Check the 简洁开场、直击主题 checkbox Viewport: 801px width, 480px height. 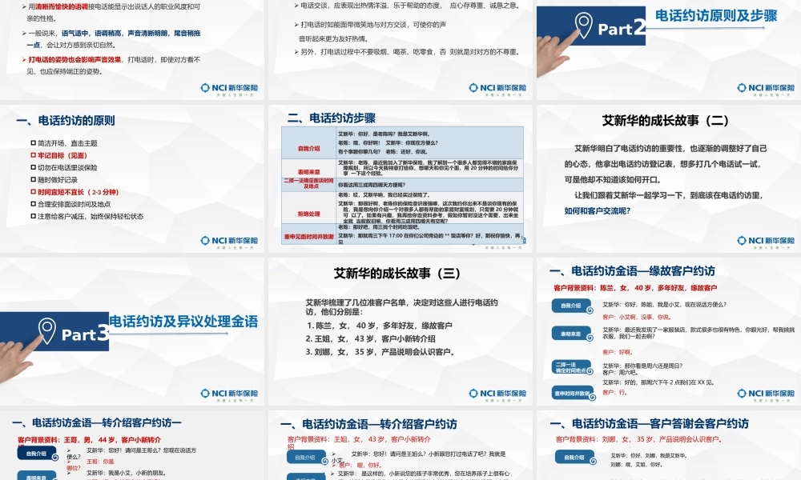[x=33, y=142]
